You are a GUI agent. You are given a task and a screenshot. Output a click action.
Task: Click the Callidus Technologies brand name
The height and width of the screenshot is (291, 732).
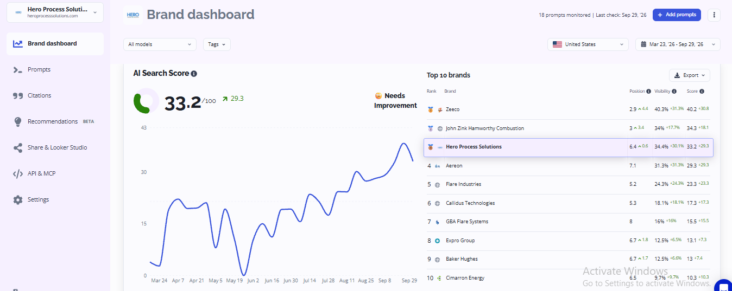(470, 203)
